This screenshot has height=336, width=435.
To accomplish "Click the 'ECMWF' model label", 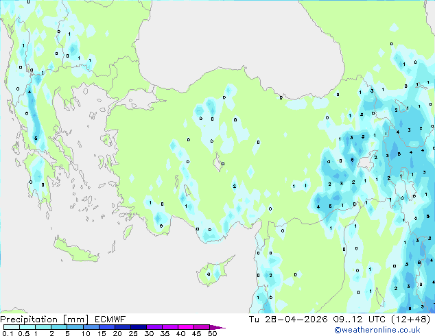I will tap(110, 320).
